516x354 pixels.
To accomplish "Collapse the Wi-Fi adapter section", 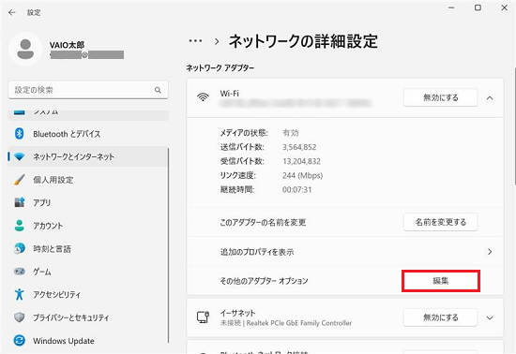I will [490, 97].
